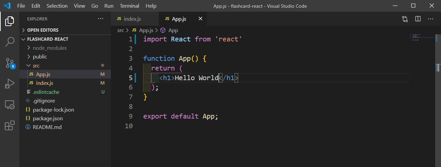Click the README.md info icon
The height and width of the screenshot is (167, 441).
pyautogui.click(x=28, y=127)
